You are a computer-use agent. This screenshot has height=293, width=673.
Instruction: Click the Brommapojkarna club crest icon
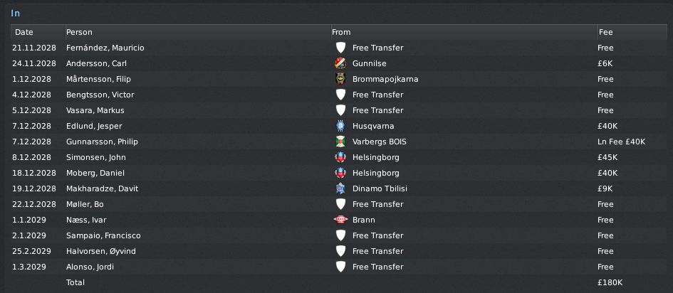(x=340, y=79)
